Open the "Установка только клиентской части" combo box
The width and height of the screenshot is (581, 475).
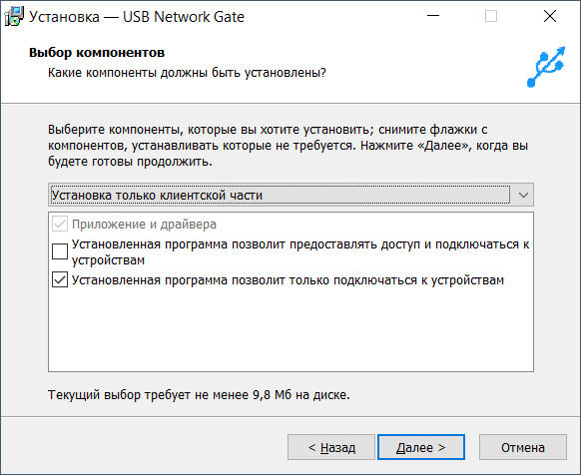tap(290, 195)
